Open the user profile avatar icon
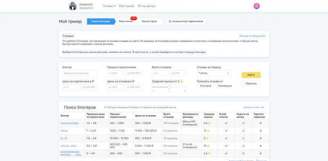 (257, 6)
